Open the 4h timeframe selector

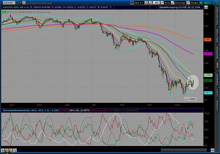click(156, 3)
